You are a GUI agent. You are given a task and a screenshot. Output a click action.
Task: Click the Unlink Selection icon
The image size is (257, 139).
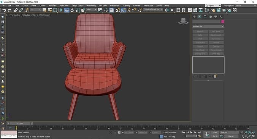(x=21, y=10)
